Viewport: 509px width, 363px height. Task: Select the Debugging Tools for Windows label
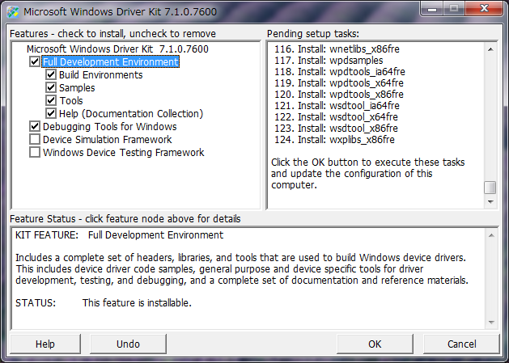pos(109,127)
